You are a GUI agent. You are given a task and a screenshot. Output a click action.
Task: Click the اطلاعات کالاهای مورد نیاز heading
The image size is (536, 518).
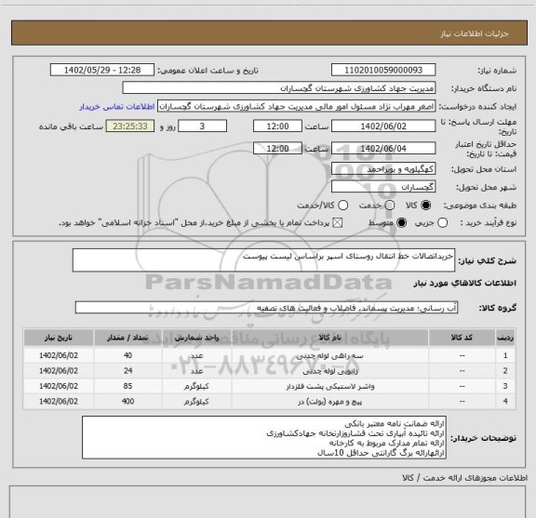click(x=465, y=284)
